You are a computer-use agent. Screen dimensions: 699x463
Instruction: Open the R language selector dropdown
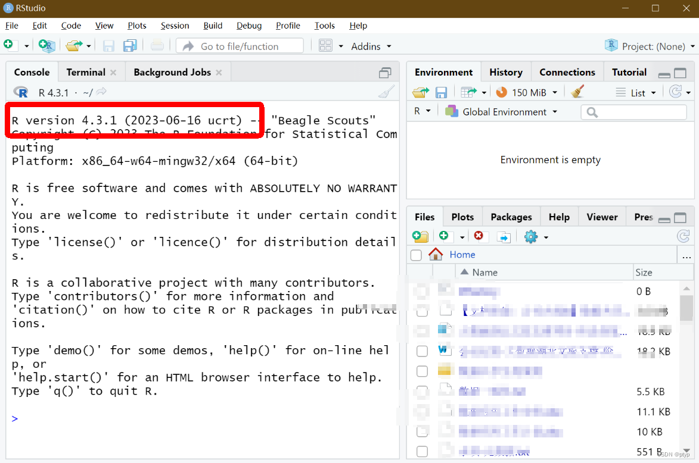(x=422, y=111)
